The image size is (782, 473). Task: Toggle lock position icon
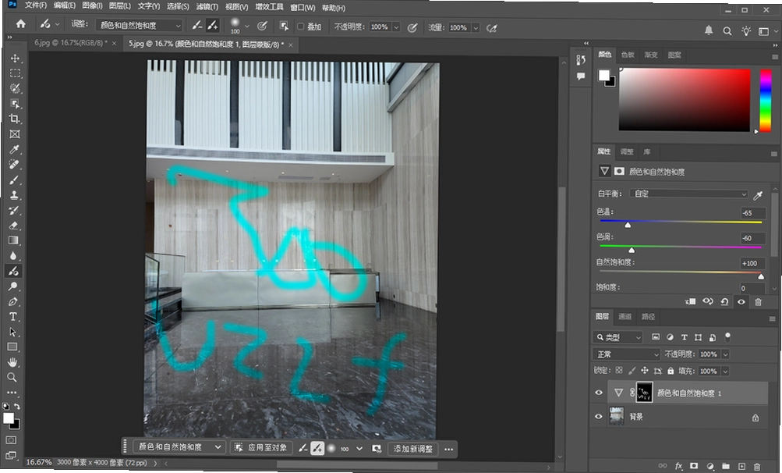click(x=644, y=371)
